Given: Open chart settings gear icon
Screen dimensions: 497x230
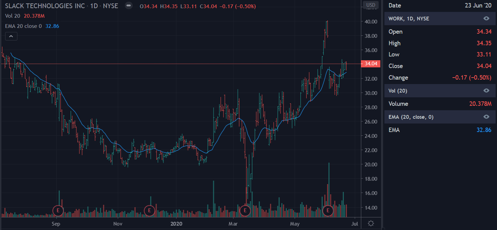Looking at the screenshot, I should [x=371, y=224].
